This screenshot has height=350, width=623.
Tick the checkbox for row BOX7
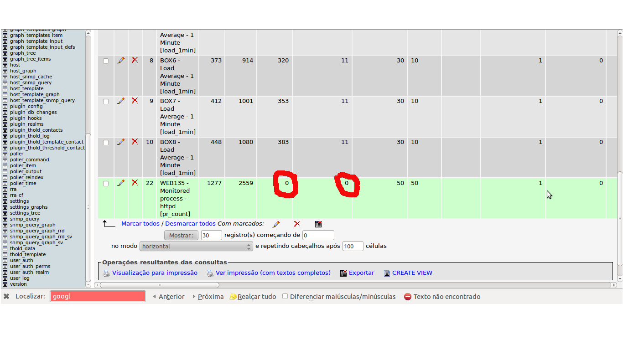[106, 101]
